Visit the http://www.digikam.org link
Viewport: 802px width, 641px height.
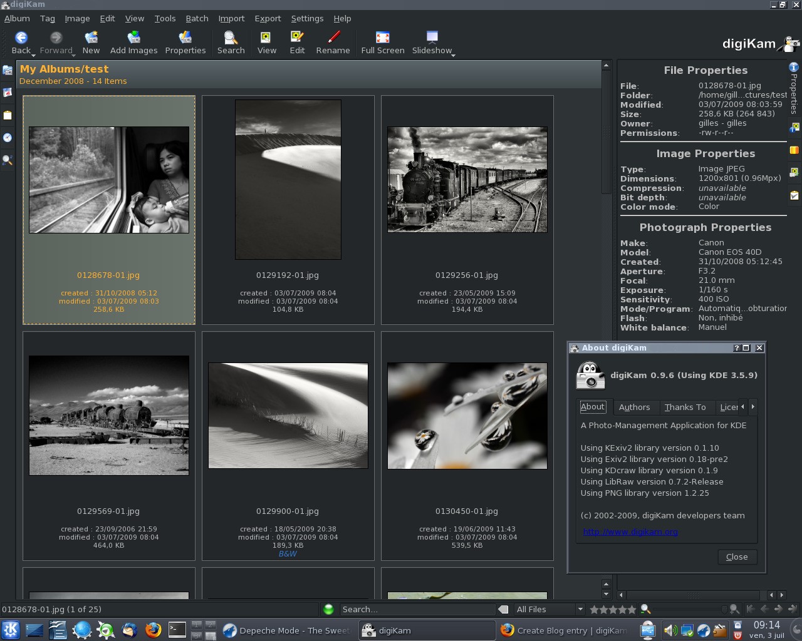point(629,531)
